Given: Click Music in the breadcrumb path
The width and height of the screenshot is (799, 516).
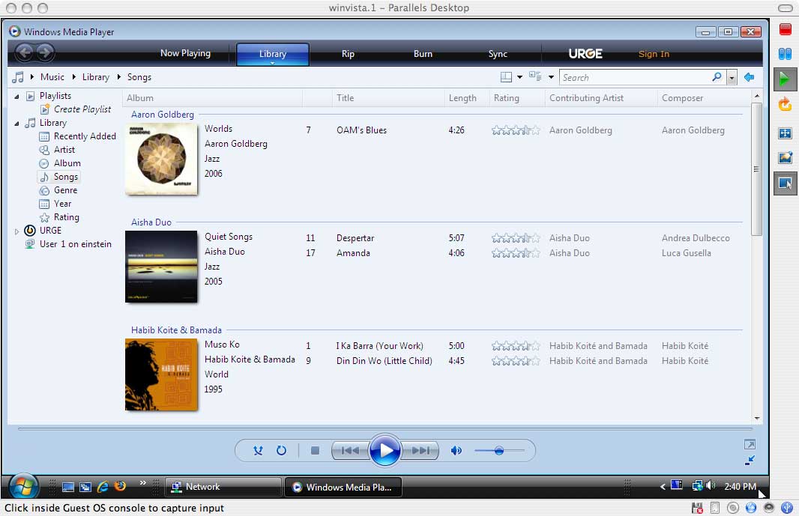Looking at the screenshot, I should click(52, 77).
